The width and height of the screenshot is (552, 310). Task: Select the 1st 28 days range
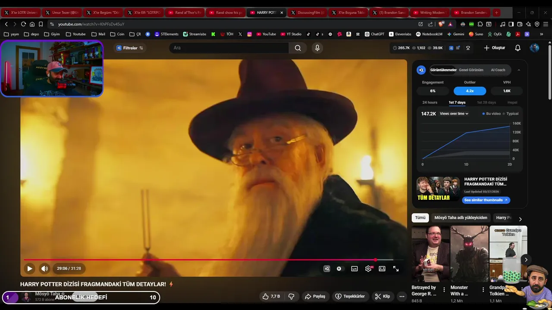pyautogui.click(x=486, y=102)
